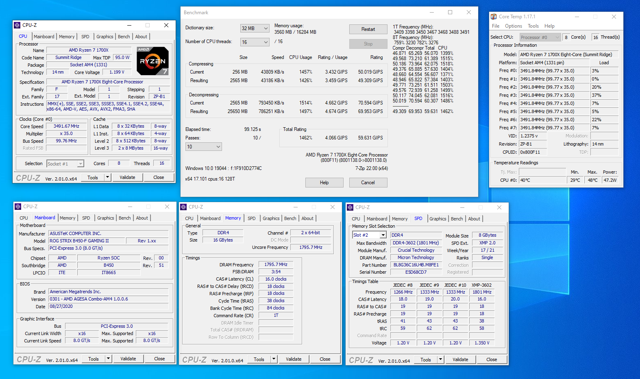640x379 pixels.
Task: Switch to Bench tab in top-left CPU-Z window
Action: (124, 37)
